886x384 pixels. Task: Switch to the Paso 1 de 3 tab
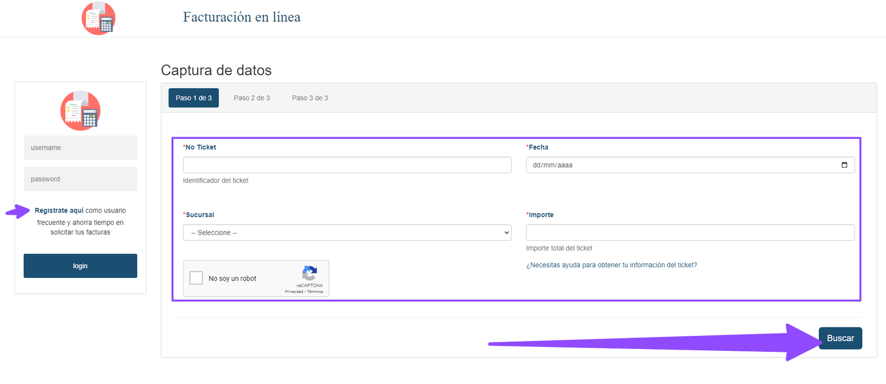click(x=193, y=98)
